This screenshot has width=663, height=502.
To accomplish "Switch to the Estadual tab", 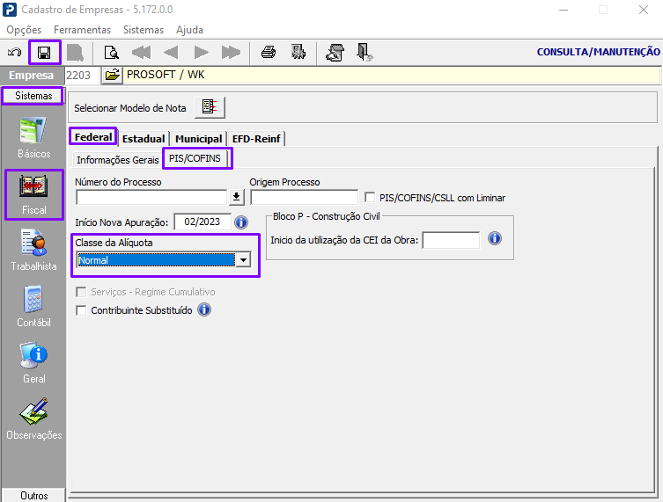I will click(144, 139).
